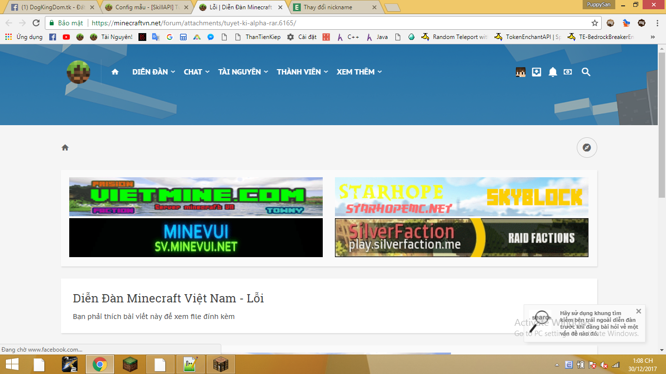Viewport: 666px width, 374px height.
Task: Bookmark this page with the star icon
Action: 595,23
